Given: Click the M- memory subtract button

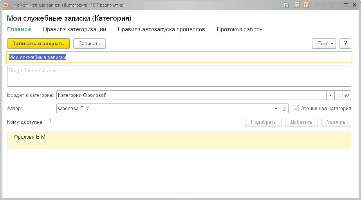Looking at the screenshot, I should coord(335,5).
